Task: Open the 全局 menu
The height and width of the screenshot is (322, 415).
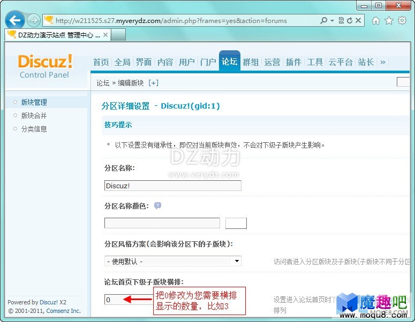Action: click(x=122, y=62)
